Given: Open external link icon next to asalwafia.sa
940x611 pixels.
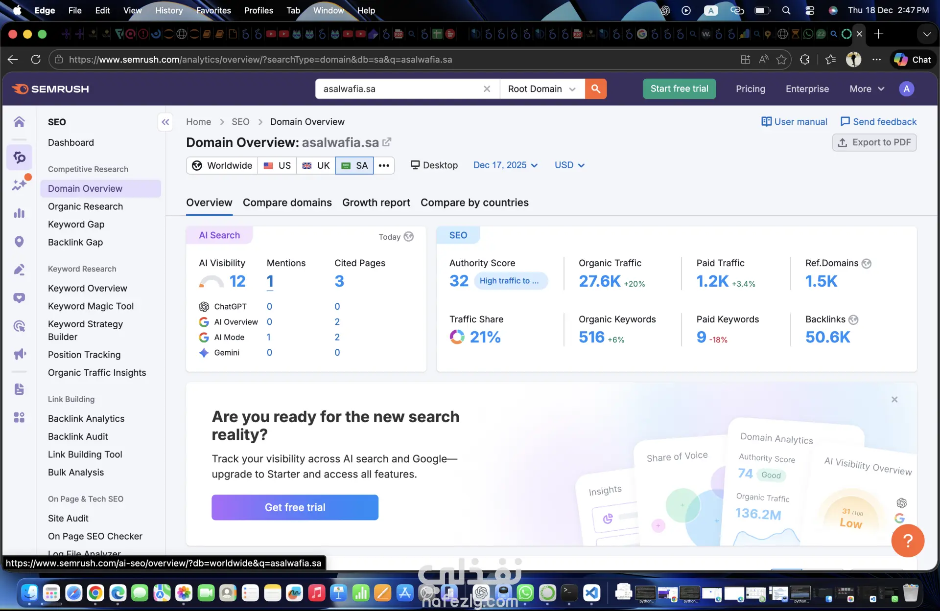Looking at the screenshot, I should point(387,142).
